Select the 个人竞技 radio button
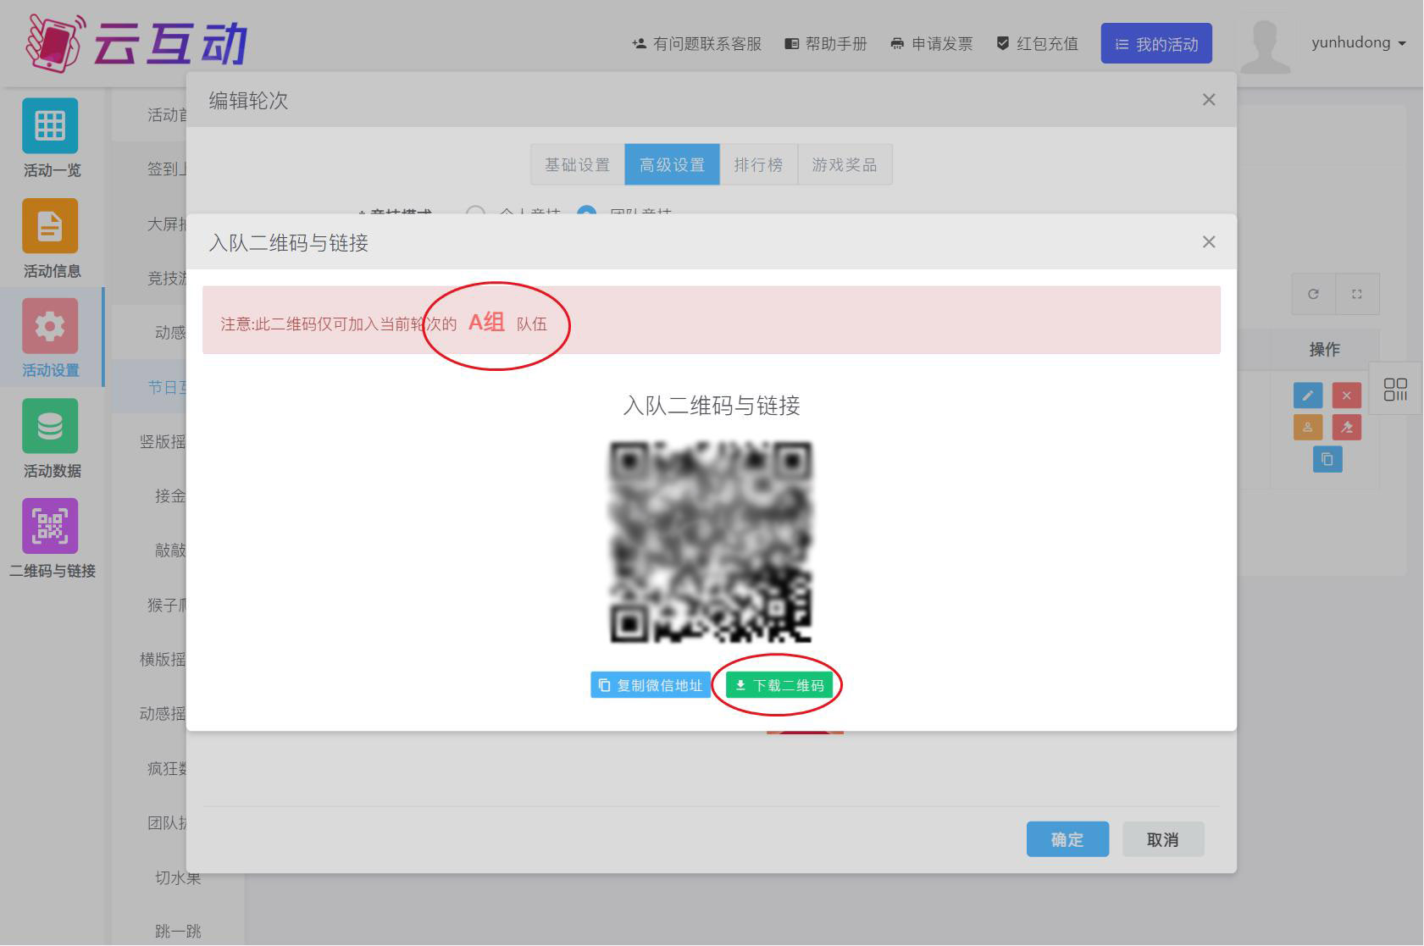This screenshot has width=1424, height=946. click(475, 212)
